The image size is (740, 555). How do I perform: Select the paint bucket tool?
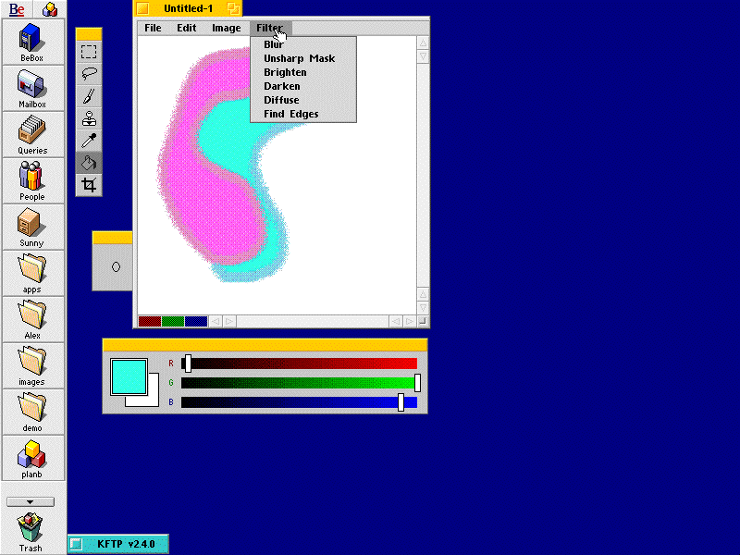[89, 163]
